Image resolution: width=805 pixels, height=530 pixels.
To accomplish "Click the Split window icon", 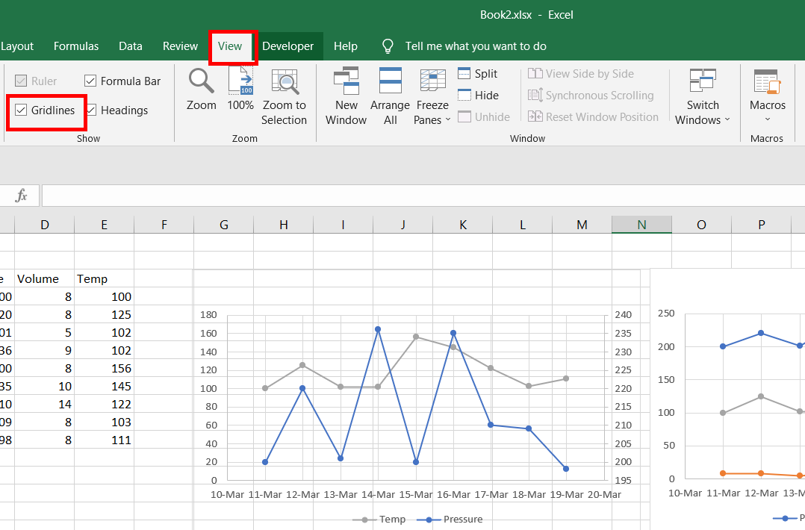I will [464, 74].
